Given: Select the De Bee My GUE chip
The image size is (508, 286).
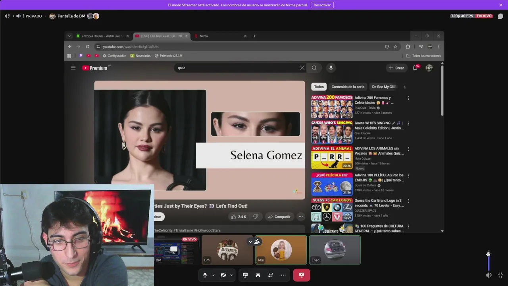Looking at the screenshot, I should pos(383,87).
